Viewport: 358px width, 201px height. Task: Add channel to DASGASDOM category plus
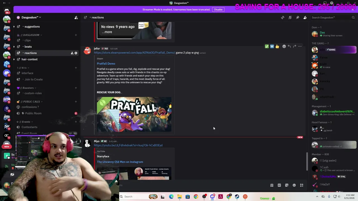point(76,35)
